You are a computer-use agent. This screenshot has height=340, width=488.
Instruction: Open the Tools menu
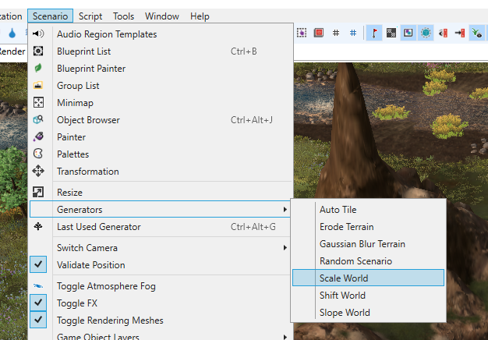tap(123, 16)
